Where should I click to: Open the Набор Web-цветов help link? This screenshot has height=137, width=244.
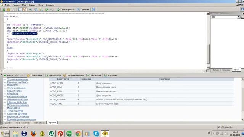click(x=17, y=97)
